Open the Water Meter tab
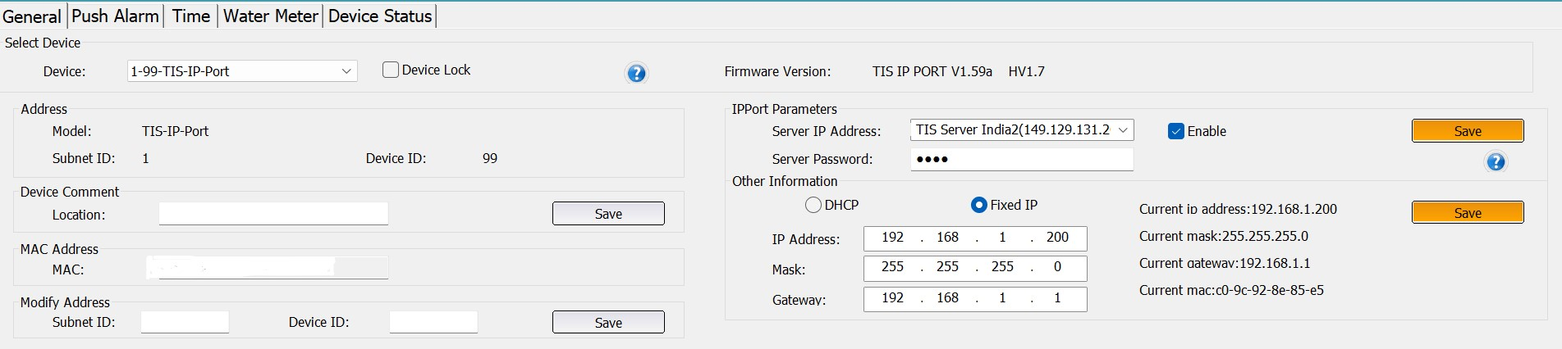The height and width of the screenshot is (349, 1562). pos(270,16)
